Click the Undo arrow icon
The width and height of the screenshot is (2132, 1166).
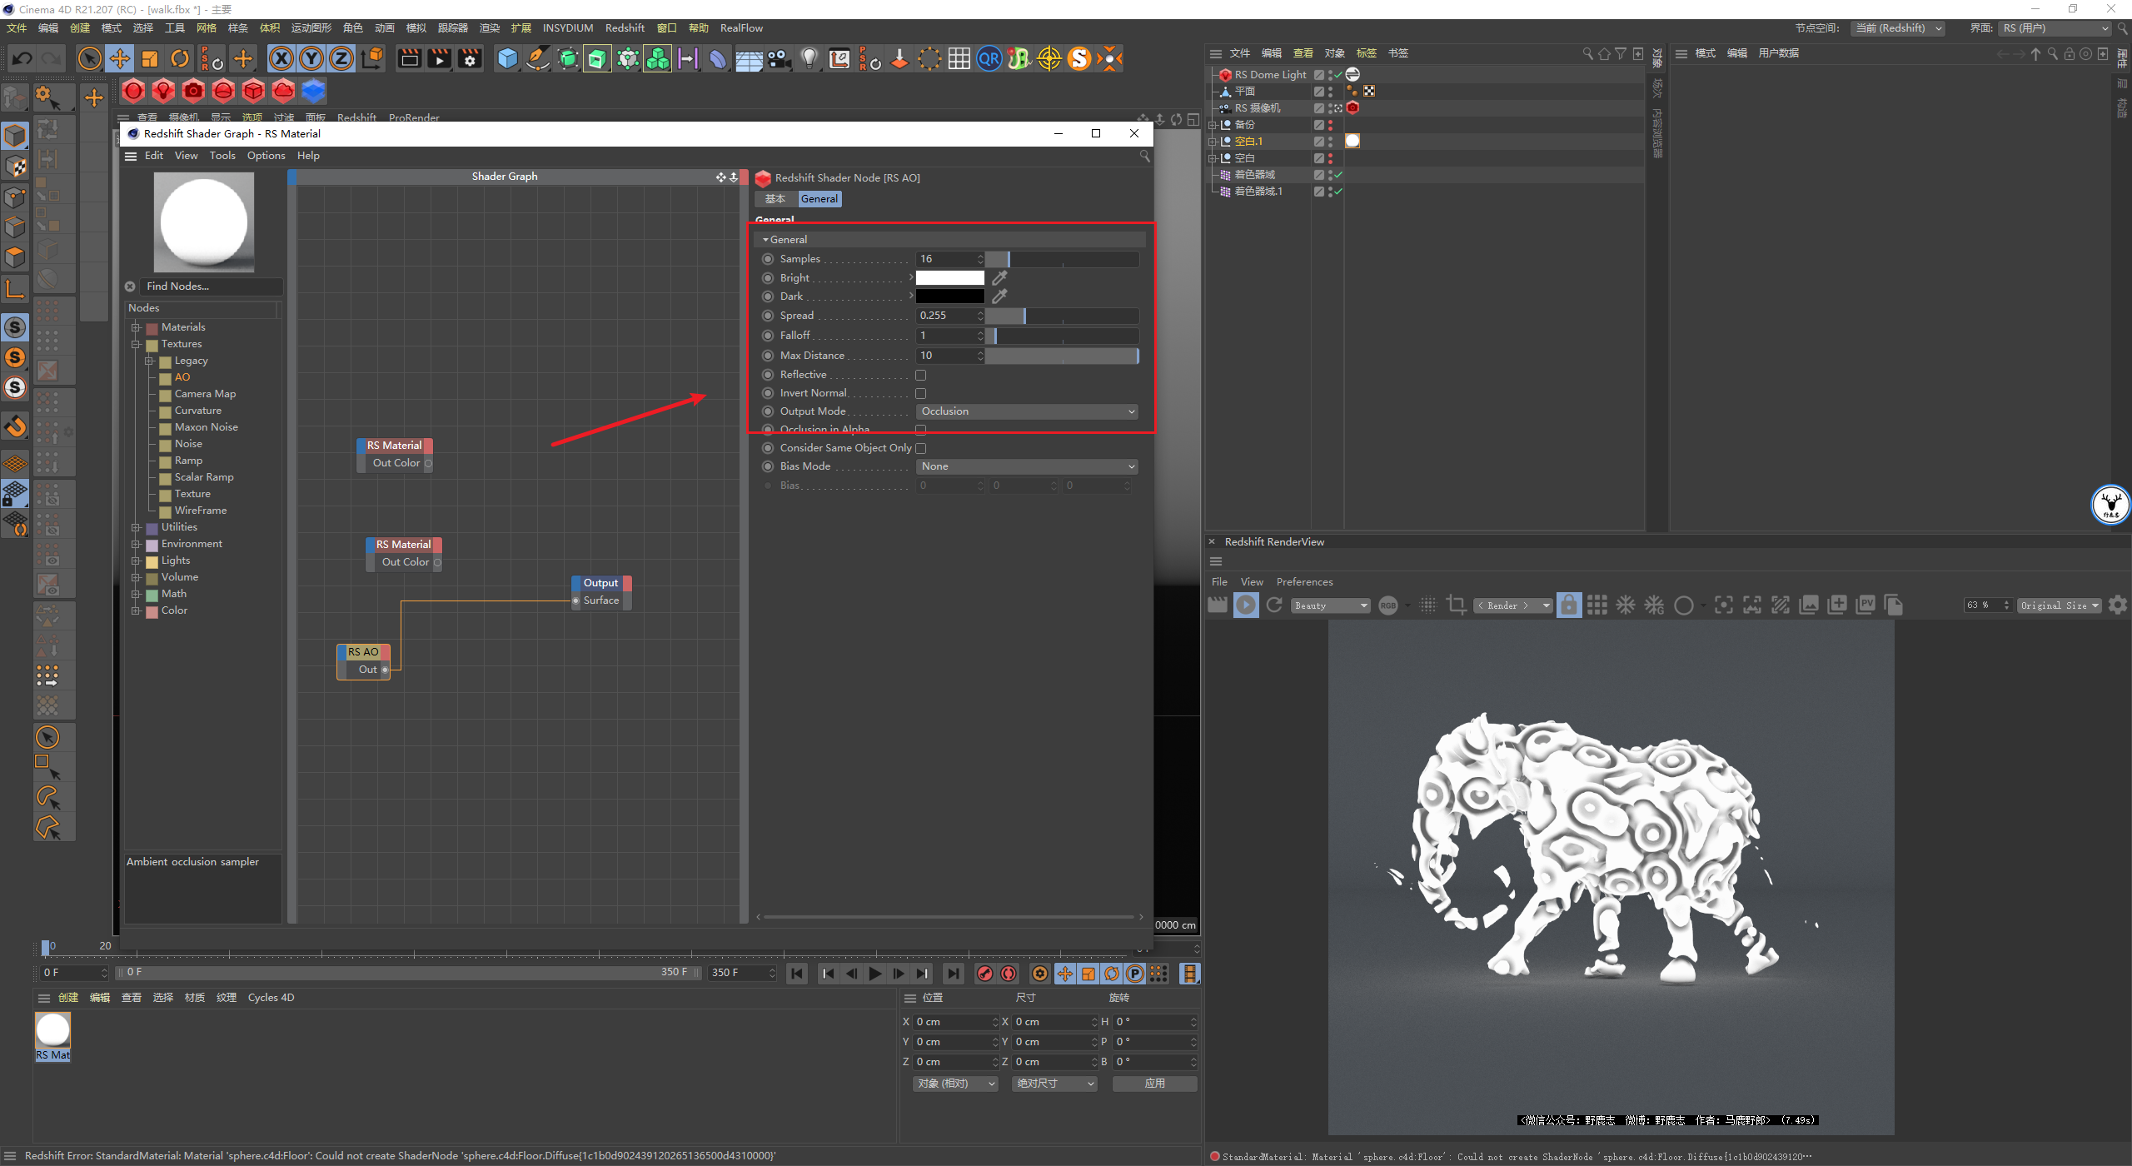(x=22, y=58)
